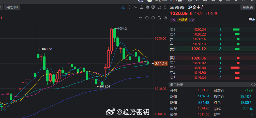Viewport: 256px width, 118px height.
Task: Click the 振幅 value 2.29%
Action: tap(248, 109)
